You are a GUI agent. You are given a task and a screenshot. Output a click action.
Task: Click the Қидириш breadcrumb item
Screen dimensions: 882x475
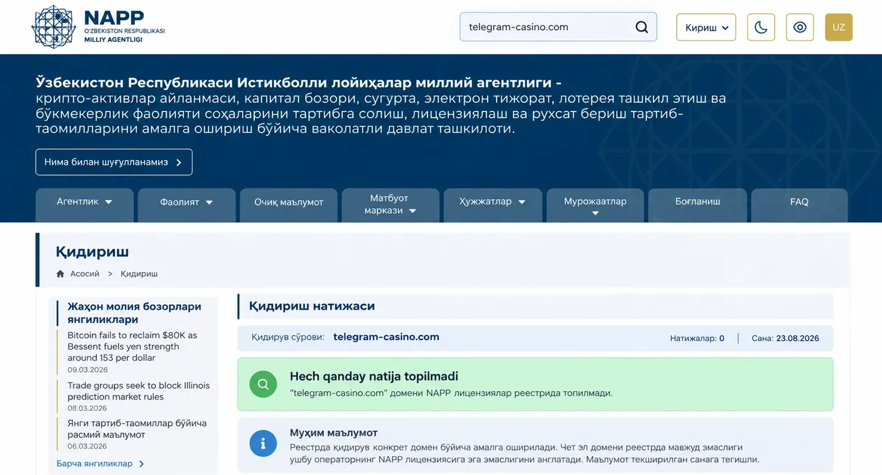(139, 273)
